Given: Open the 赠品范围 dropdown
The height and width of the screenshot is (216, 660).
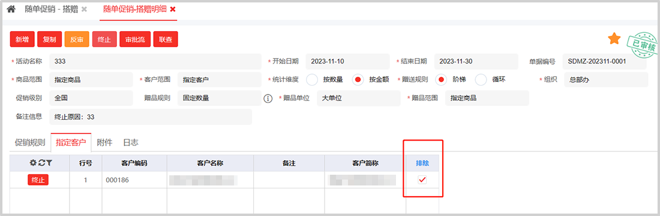Looking at the screenshot, I should pyautogui.click(x=487, y=98).
